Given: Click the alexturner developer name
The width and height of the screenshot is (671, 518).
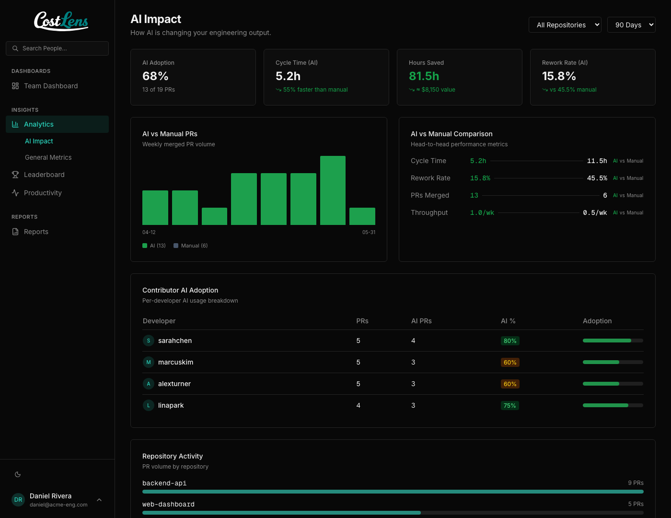Looking at the screenshot, I should [x=174, y=384].
